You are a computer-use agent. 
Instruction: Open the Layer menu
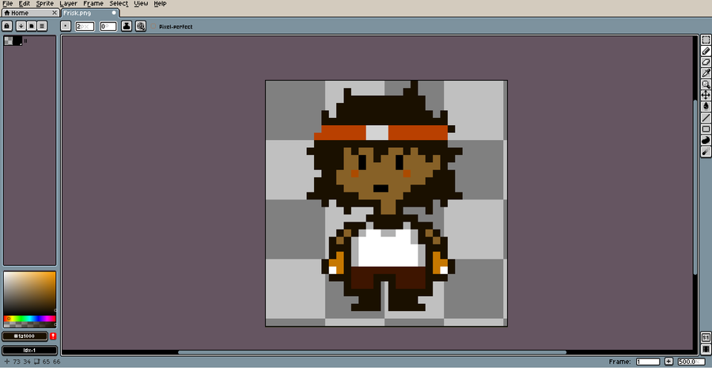69,3
